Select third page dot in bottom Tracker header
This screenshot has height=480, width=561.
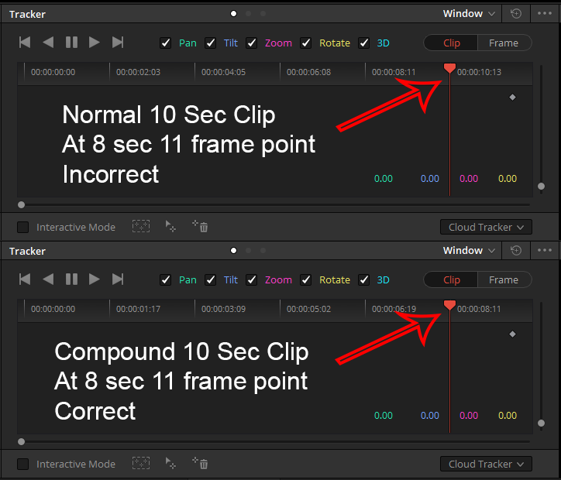click(x=263, y=251)
